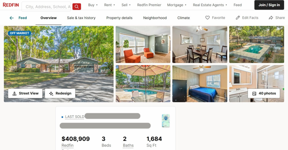The width and height of the screenshot is (288, 150).
Task: Open the Climate tab
Action: pos(183,18)
